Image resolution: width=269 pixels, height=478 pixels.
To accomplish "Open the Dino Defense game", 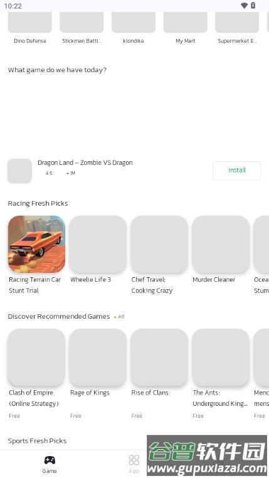I will click(x=30, y=27).
